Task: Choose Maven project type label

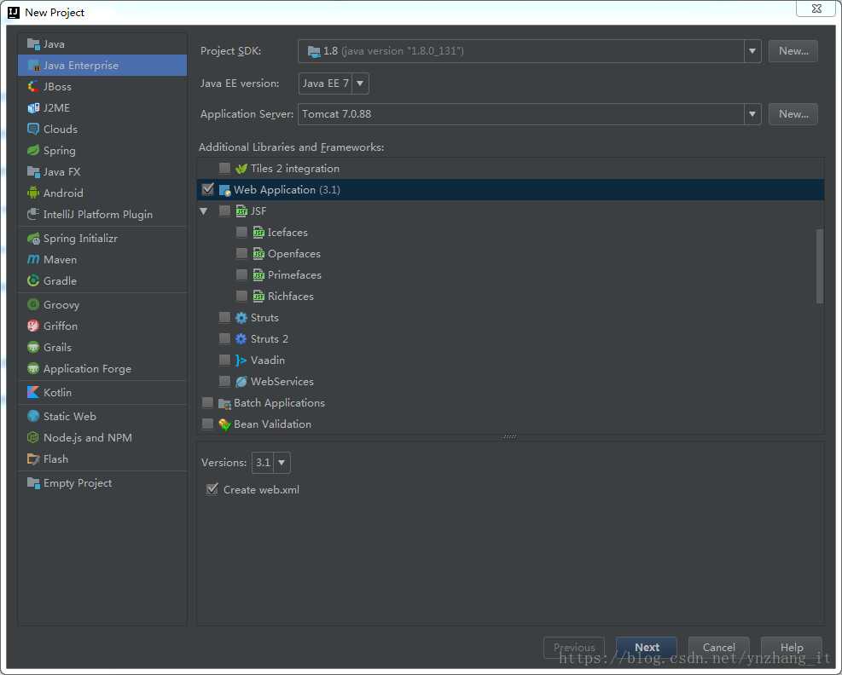Action: click(60, 260)
